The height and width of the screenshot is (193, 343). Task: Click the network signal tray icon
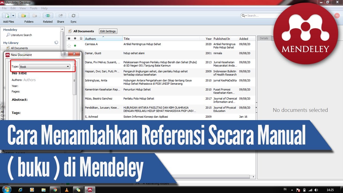click(x=310, y=190)
